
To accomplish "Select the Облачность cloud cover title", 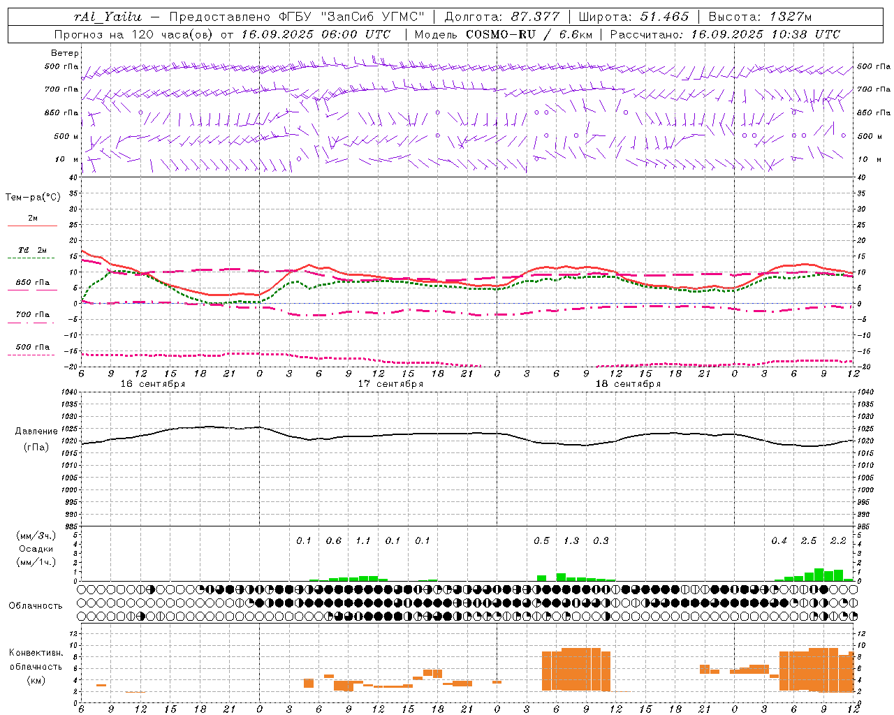I will (x=36, y=606).
